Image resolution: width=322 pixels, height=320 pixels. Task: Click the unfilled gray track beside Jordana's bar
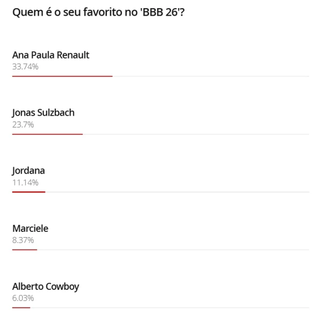tap(177, 192)
